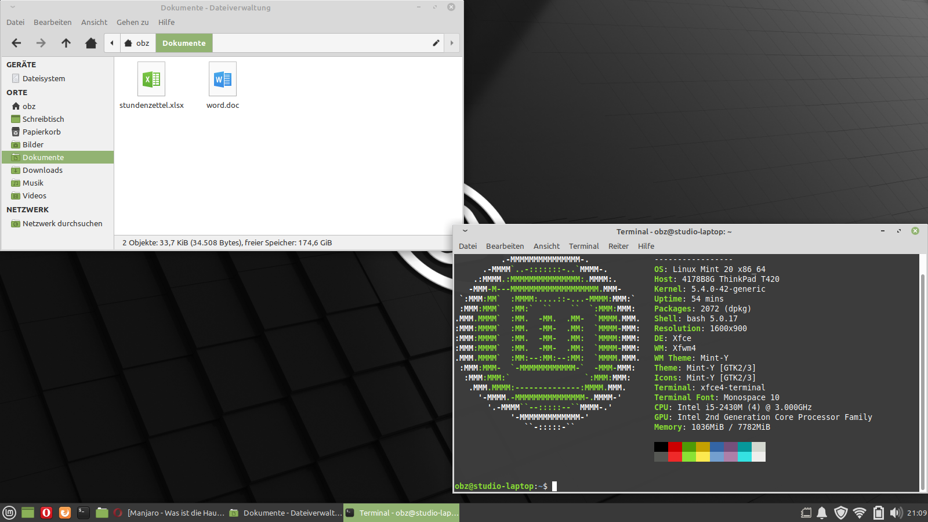Open the Datei menu in the Terminal window
This screenshot has height=522, width=928.
468,246
